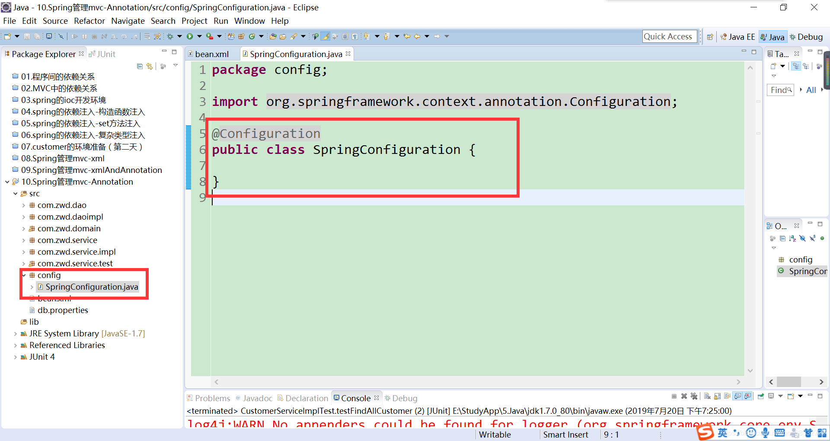The image size is (830, 441).
Task: Click the Sogou input method logo
Action: [x=705, y=431]
